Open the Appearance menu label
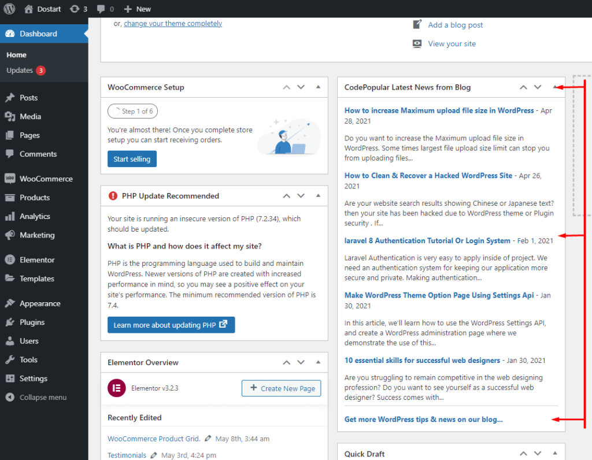The width and height of the screenshot is (592, 460). point(40,303)
